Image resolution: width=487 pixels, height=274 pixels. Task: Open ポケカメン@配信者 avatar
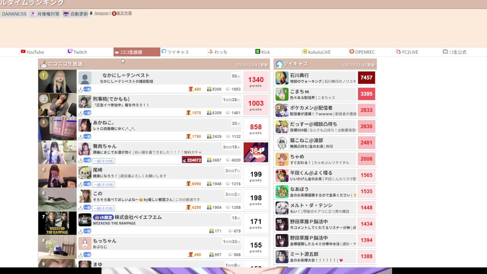click(282, 110)
